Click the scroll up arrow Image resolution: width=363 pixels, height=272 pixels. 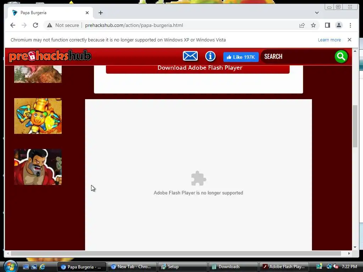[355, 51]
